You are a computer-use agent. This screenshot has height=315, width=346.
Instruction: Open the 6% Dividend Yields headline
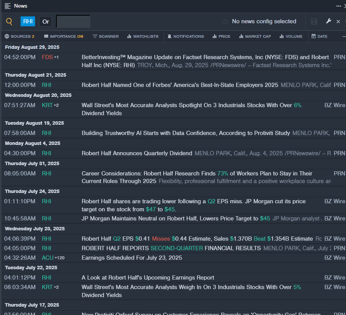(x=192, y=109)
